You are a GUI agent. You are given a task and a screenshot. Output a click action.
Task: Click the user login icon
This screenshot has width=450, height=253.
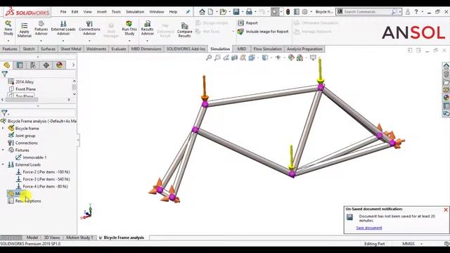[408, 12]
